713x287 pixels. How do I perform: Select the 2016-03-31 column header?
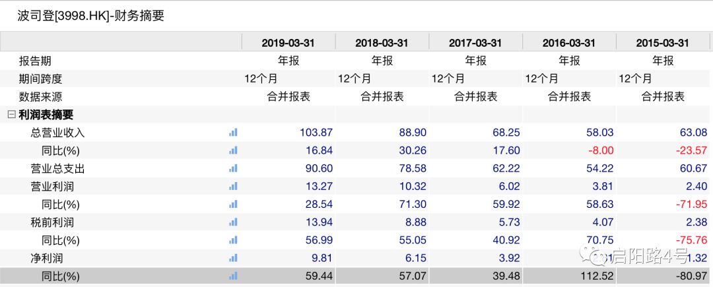569,43
